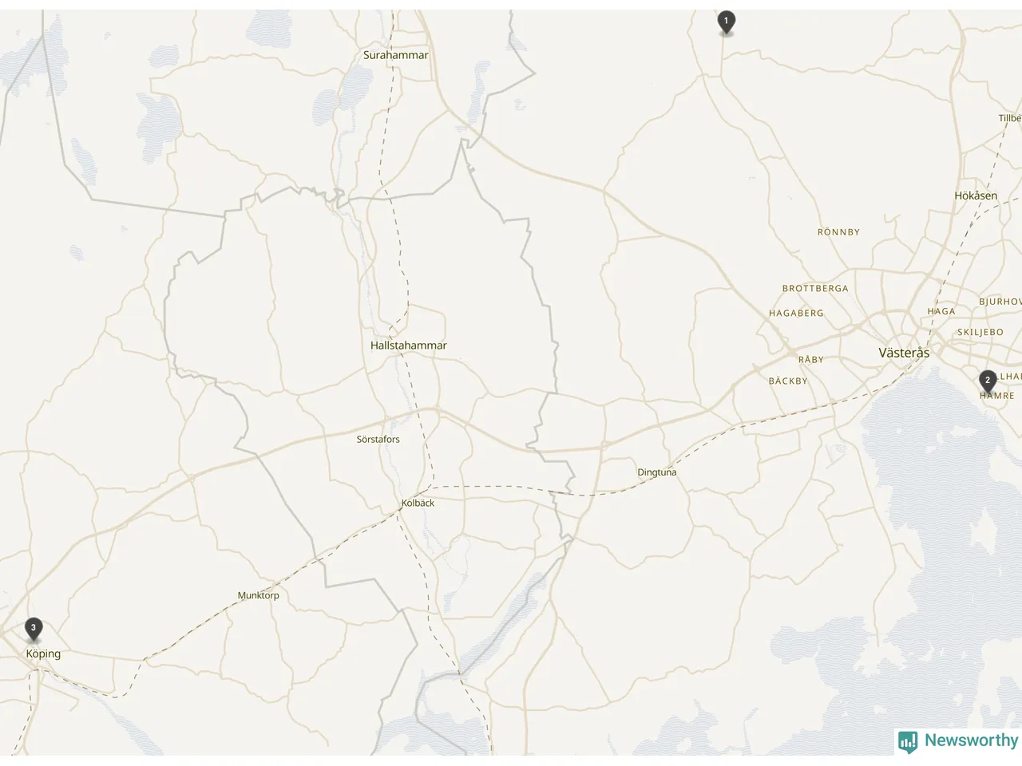Click the Munktorp place label
The height and width of the screenshot is (766, 1022).
point(259,595)
